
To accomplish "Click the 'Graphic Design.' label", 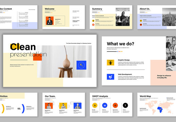I will point(124,60).
